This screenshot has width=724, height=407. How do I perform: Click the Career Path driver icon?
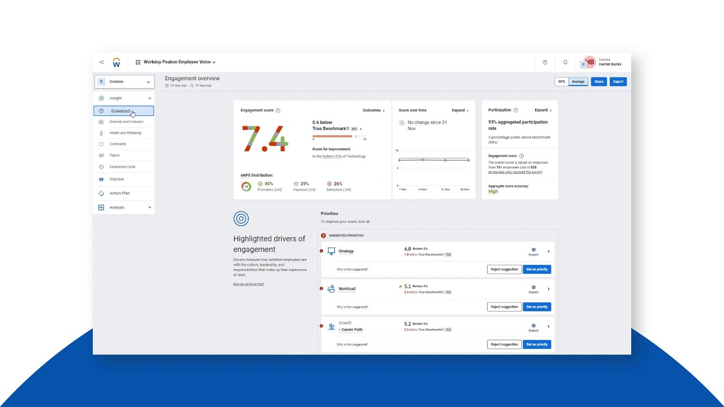[331, 326]
